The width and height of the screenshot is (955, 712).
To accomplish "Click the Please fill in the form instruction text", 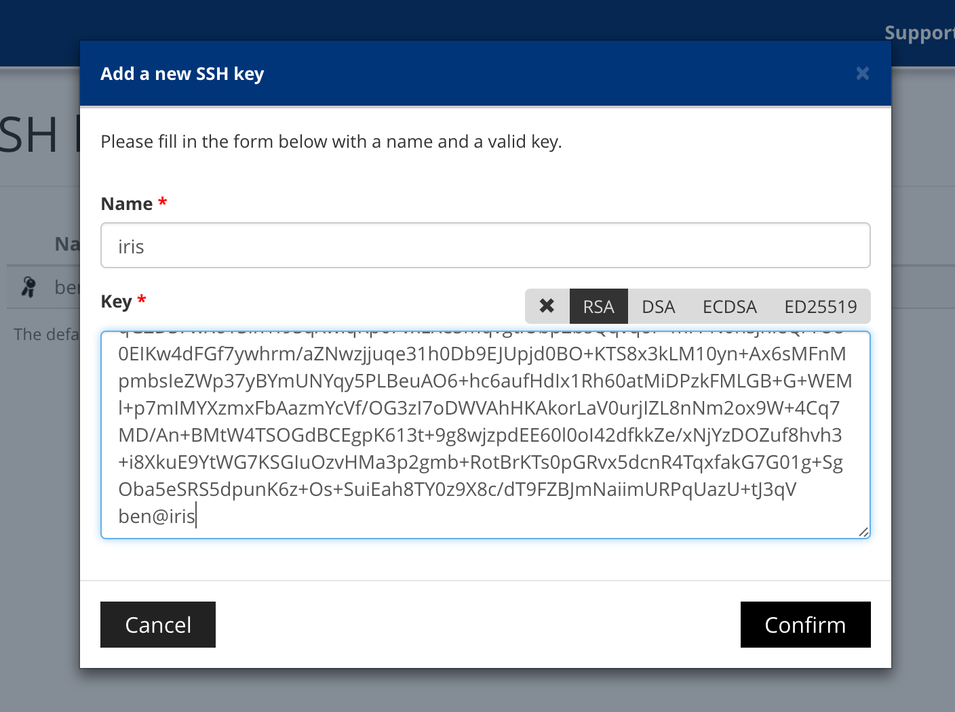I will pos(331,142).
